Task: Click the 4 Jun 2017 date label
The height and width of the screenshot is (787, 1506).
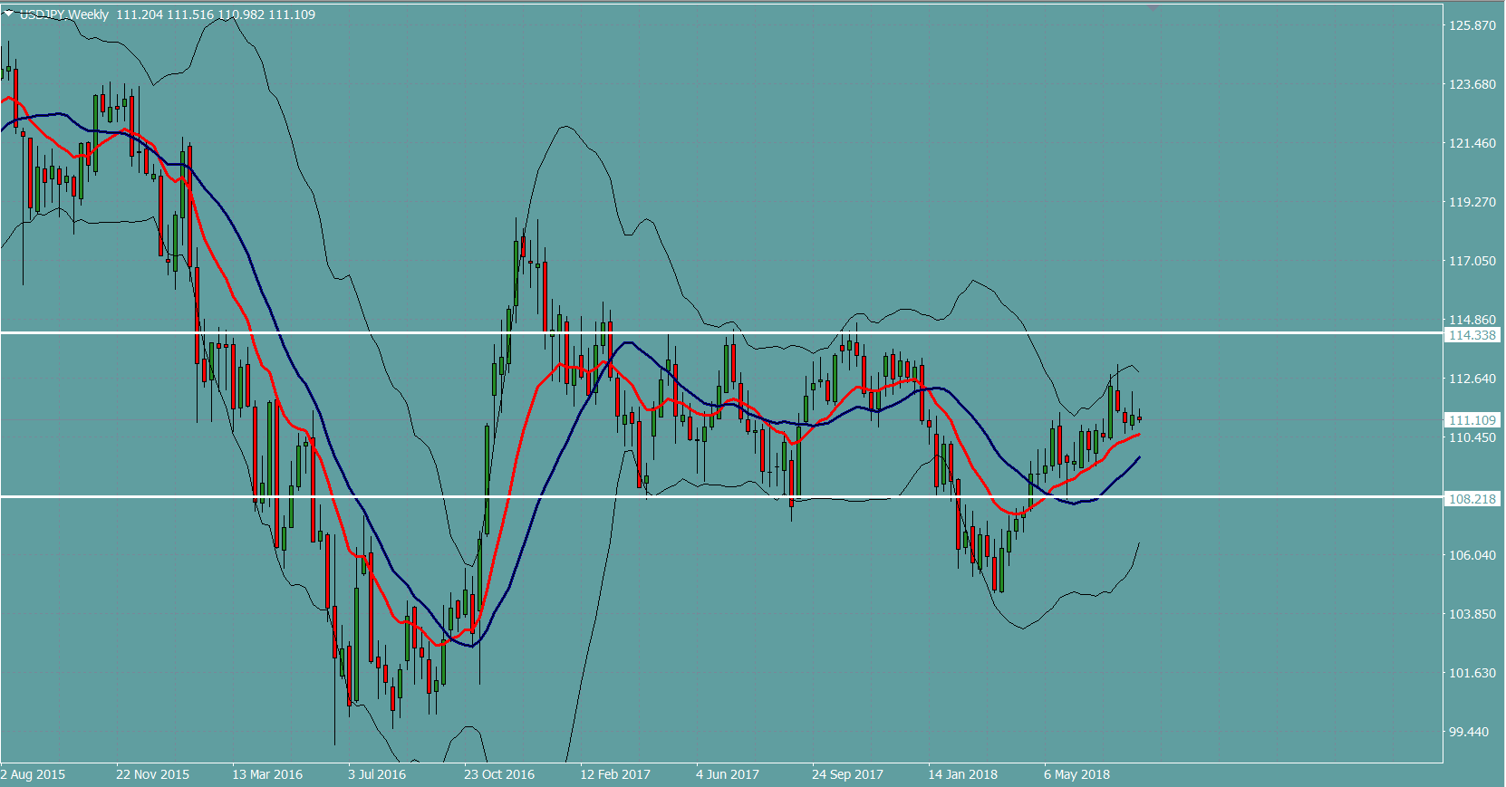Action: coord(728,774)
